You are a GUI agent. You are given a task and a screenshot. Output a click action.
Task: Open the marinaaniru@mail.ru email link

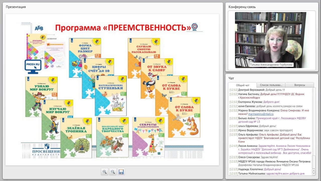point(261,114)
